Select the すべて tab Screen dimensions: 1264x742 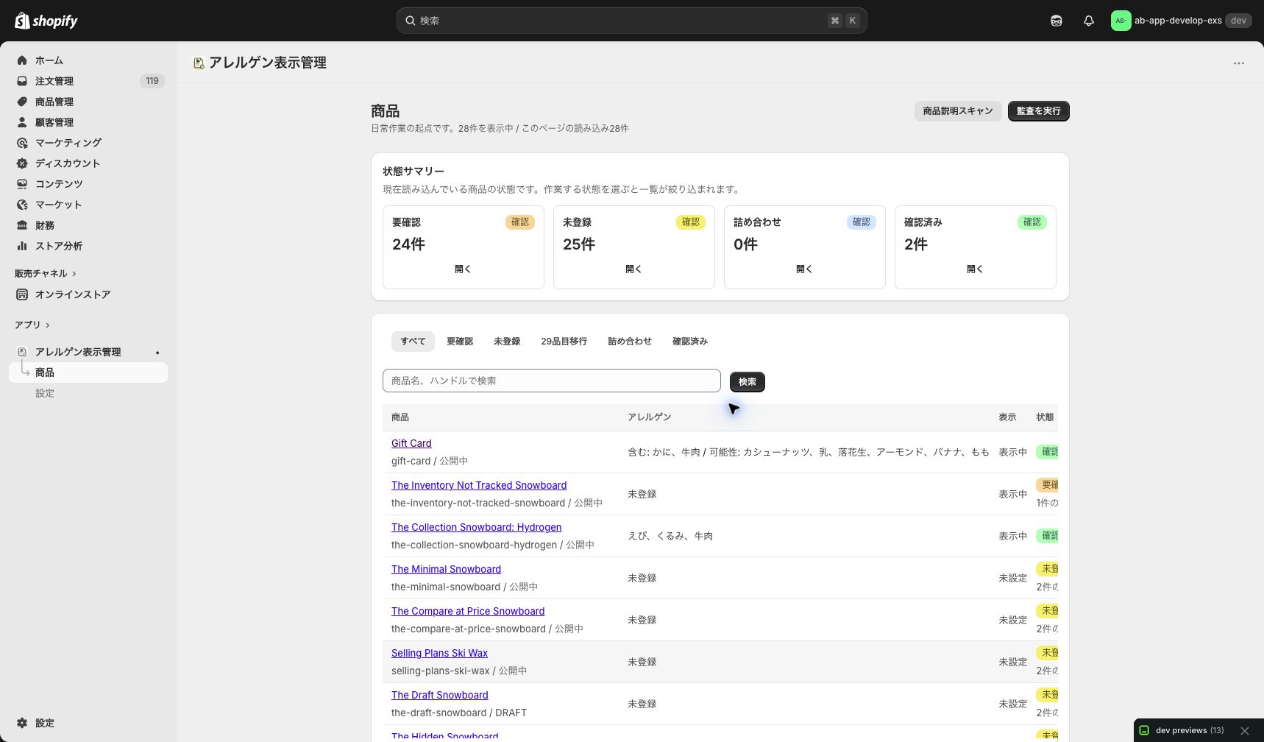pyautogui.click(x=413, y=342)
